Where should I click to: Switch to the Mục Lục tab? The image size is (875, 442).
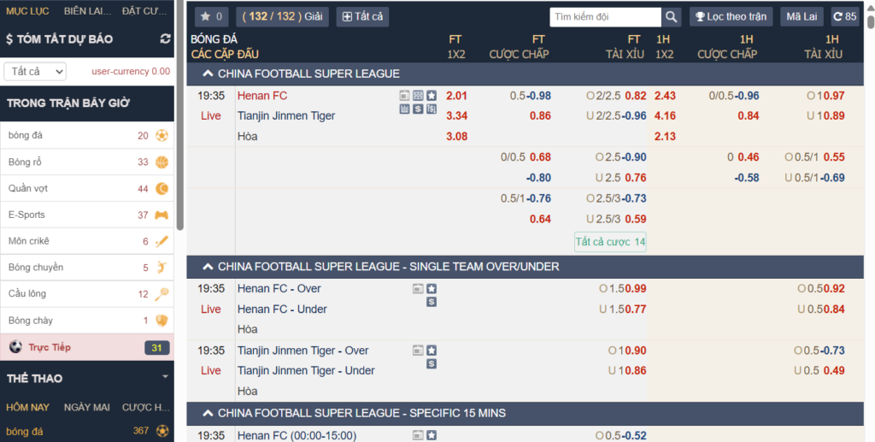coord(27,10)
